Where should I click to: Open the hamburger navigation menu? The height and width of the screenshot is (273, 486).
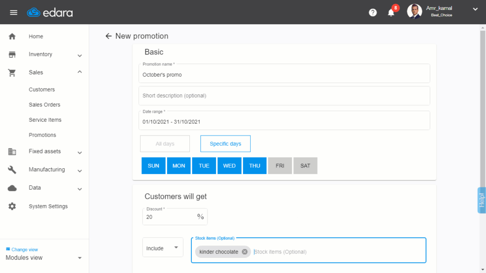pyautogui.click(x=13, y=12)
